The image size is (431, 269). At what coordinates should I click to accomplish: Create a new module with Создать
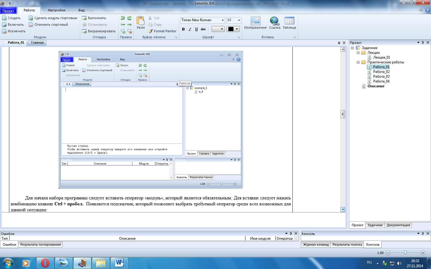pos(11,18)
